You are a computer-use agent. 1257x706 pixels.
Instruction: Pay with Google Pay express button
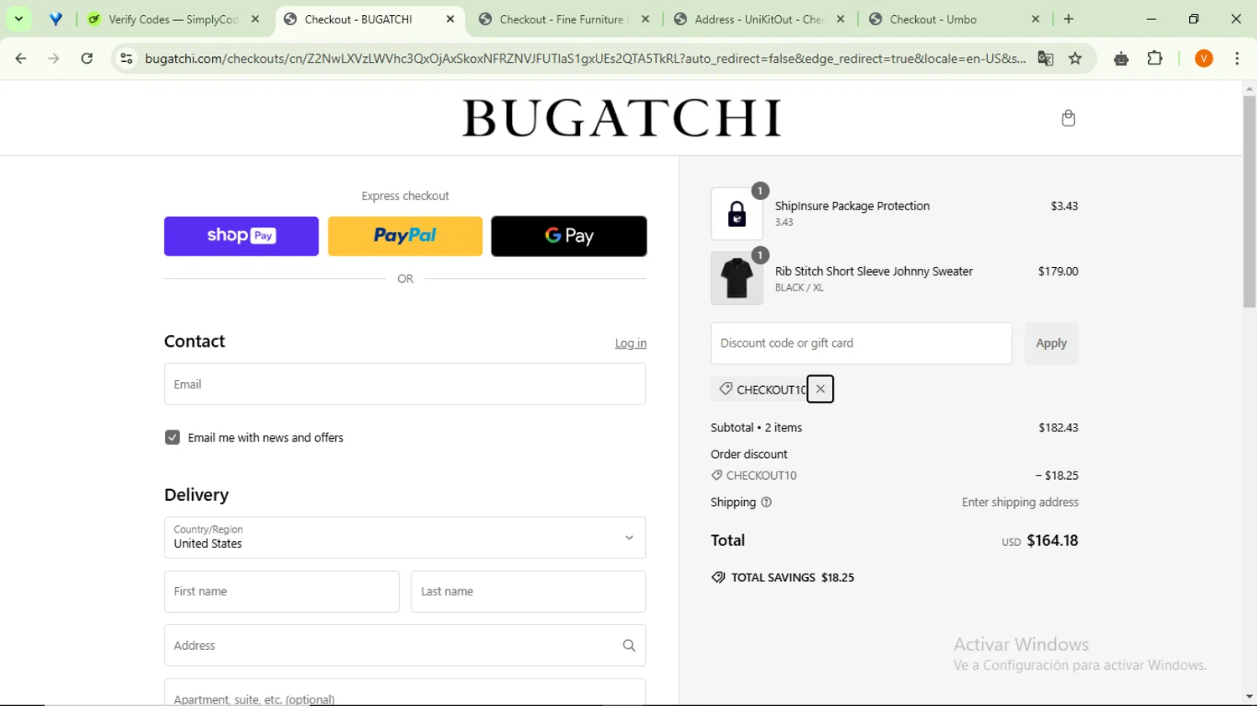pyautogui.click(x=569, y=236)
